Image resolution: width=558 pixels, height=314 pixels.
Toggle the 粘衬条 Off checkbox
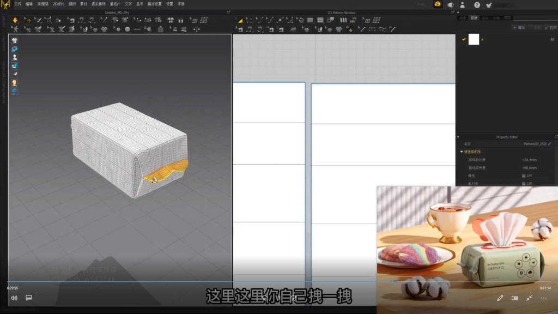point(524,184)
